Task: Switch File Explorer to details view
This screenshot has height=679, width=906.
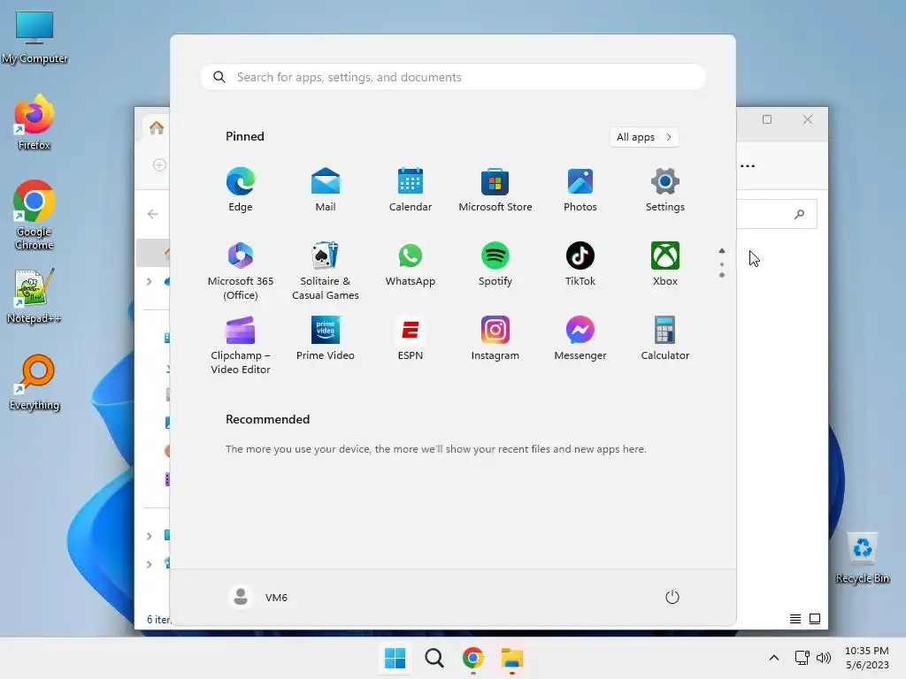Action: pyautogui.click(x=795, y=619)
